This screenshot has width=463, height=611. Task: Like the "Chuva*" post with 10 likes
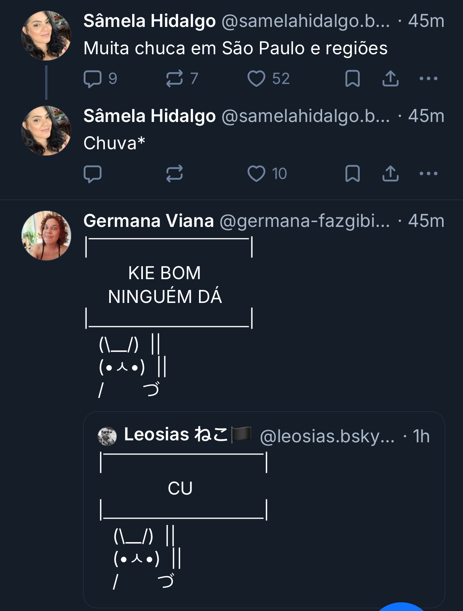pyautogui.click(x=256, y=173)
